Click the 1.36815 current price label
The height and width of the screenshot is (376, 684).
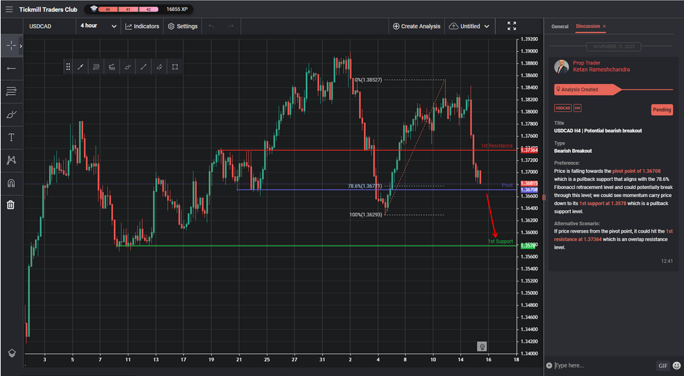click(529, 184)
